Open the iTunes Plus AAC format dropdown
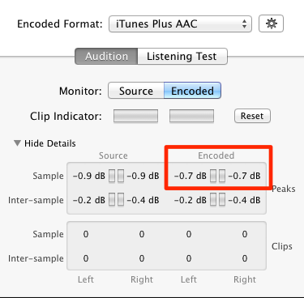This screenshot has height=298, width=304. (180, 23)
